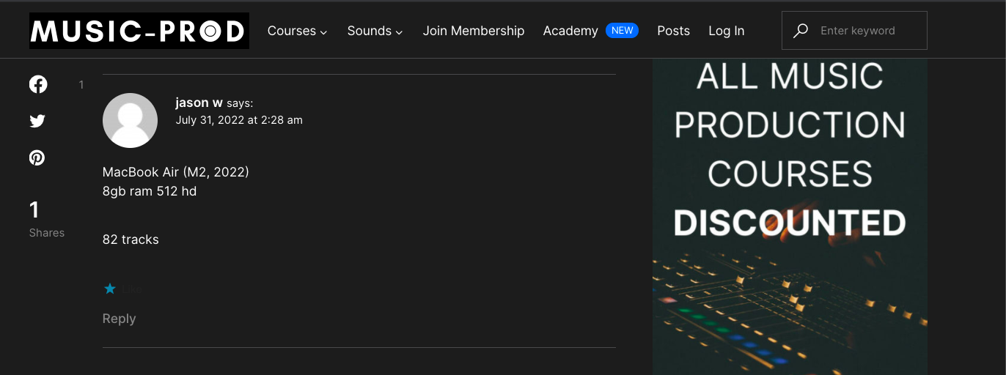Click the '8gb ram 512 hd' text

pyautogui.click(x=150, y=191)
